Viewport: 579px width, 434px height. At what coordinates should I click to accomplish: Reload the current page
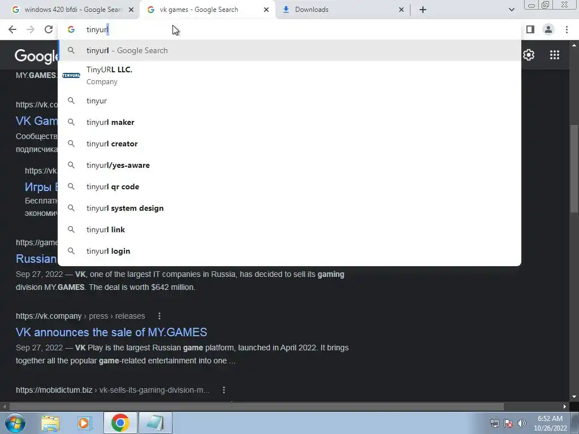tap(49, 29)
